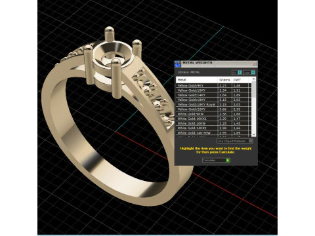Click DWT value 2.35

coord(237,109)
